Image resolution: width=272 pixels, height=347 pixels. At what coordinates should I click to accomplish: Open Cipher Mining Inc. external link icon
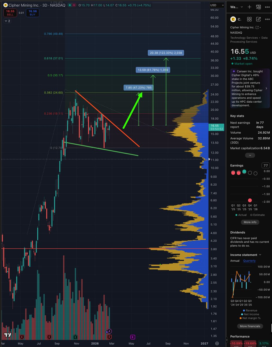point(257,27)
